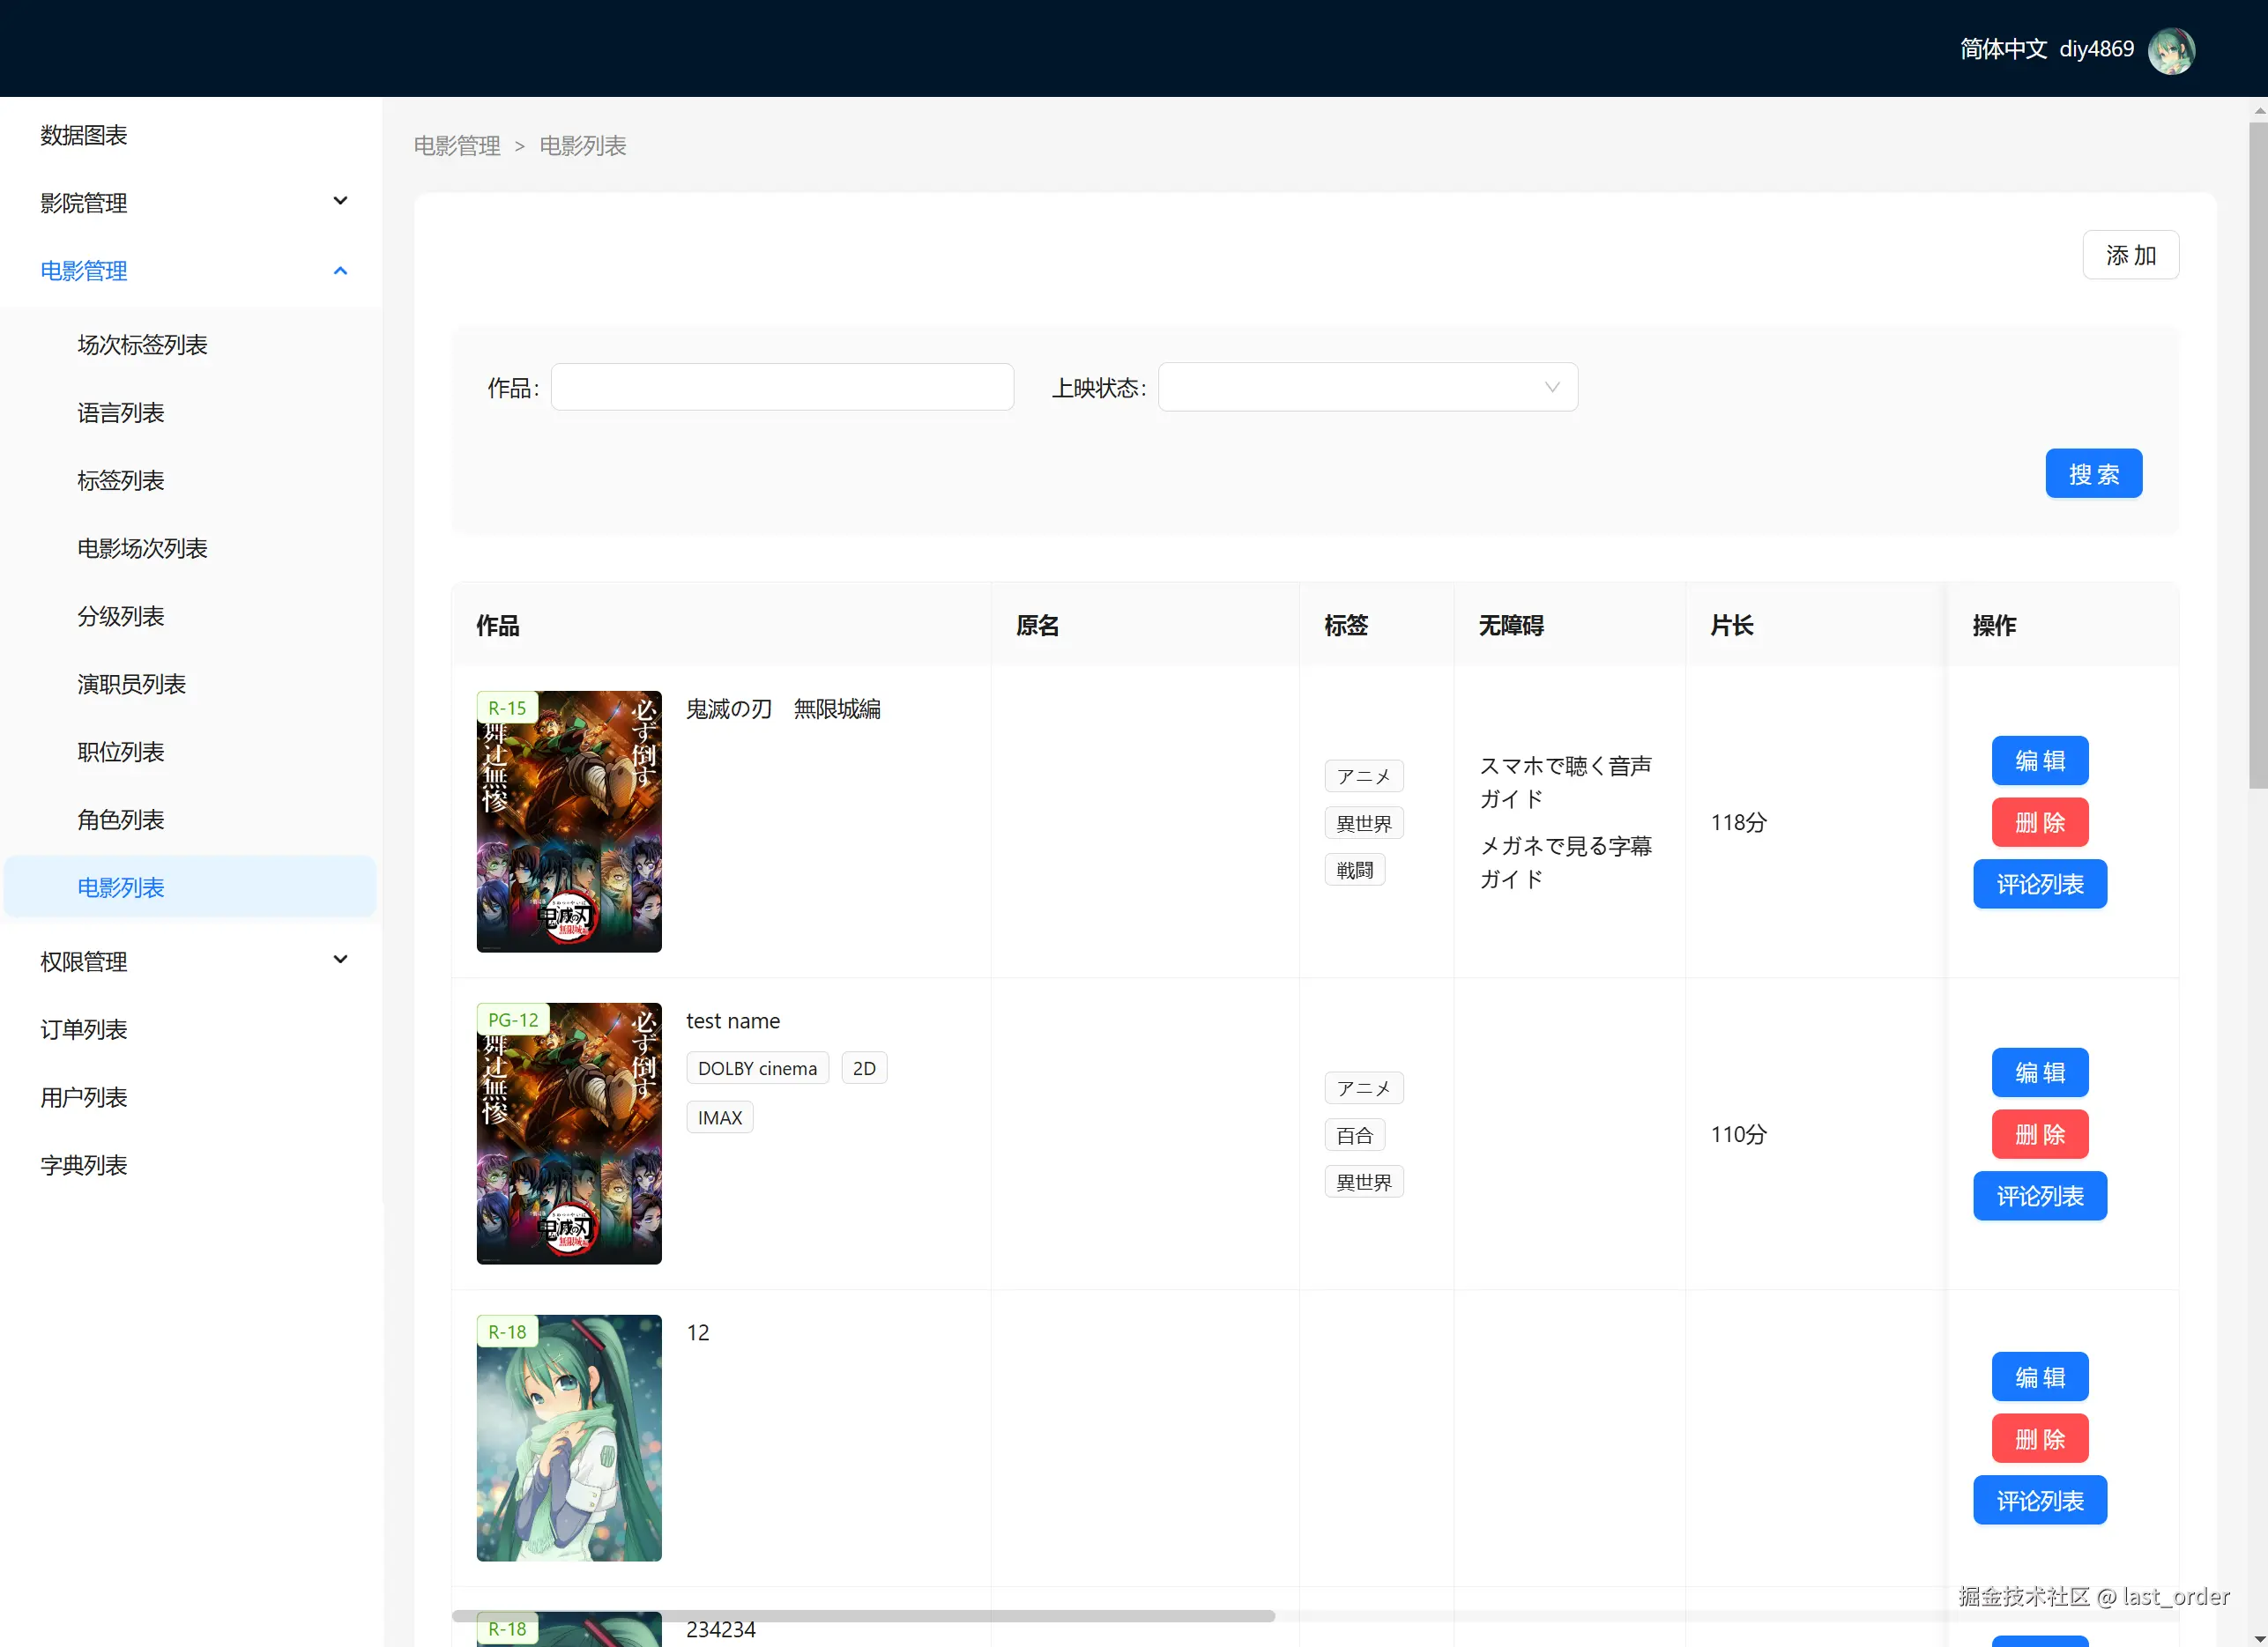
Task: Click the R-18 green-haired girl poster
Action: (569, 1437)
